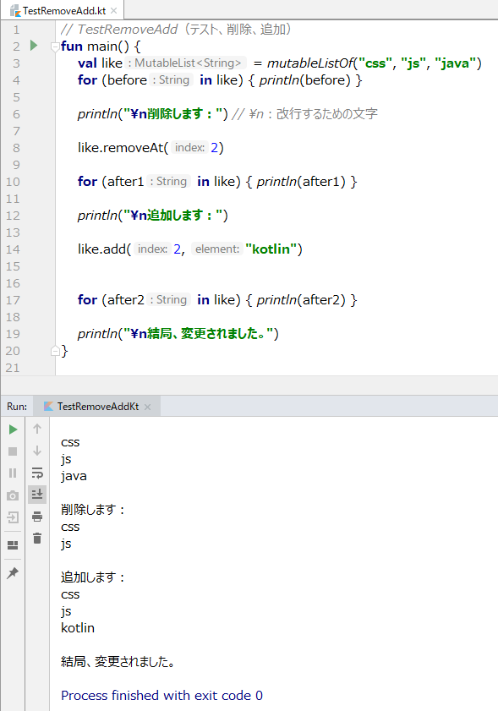
Task: Click the Restore Layout icon
Action: (14, 545)
